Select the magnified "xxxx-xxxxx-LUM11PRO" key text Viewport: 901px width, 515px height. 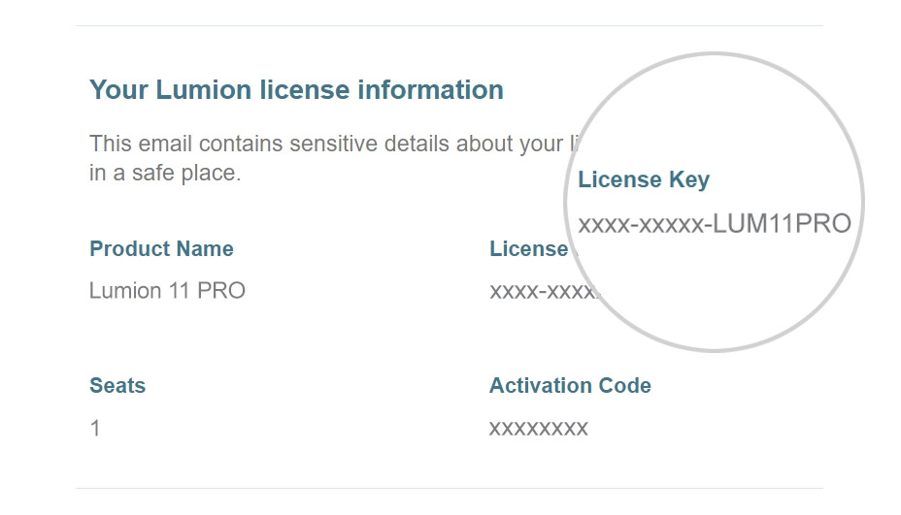point(714,225)
